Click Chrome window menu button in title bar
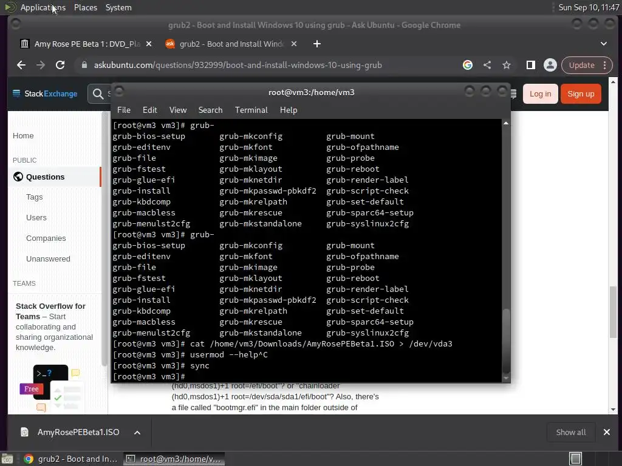The image size is (622, 466). [x=16, y=24]
